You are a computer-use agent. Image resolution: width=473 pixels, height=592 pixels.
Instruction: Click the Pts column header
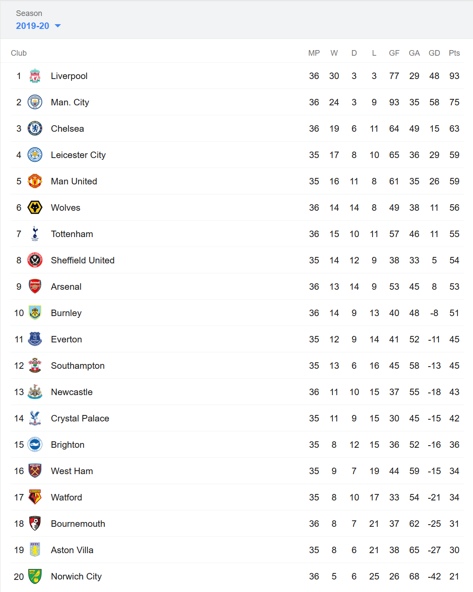coord(454,53)
